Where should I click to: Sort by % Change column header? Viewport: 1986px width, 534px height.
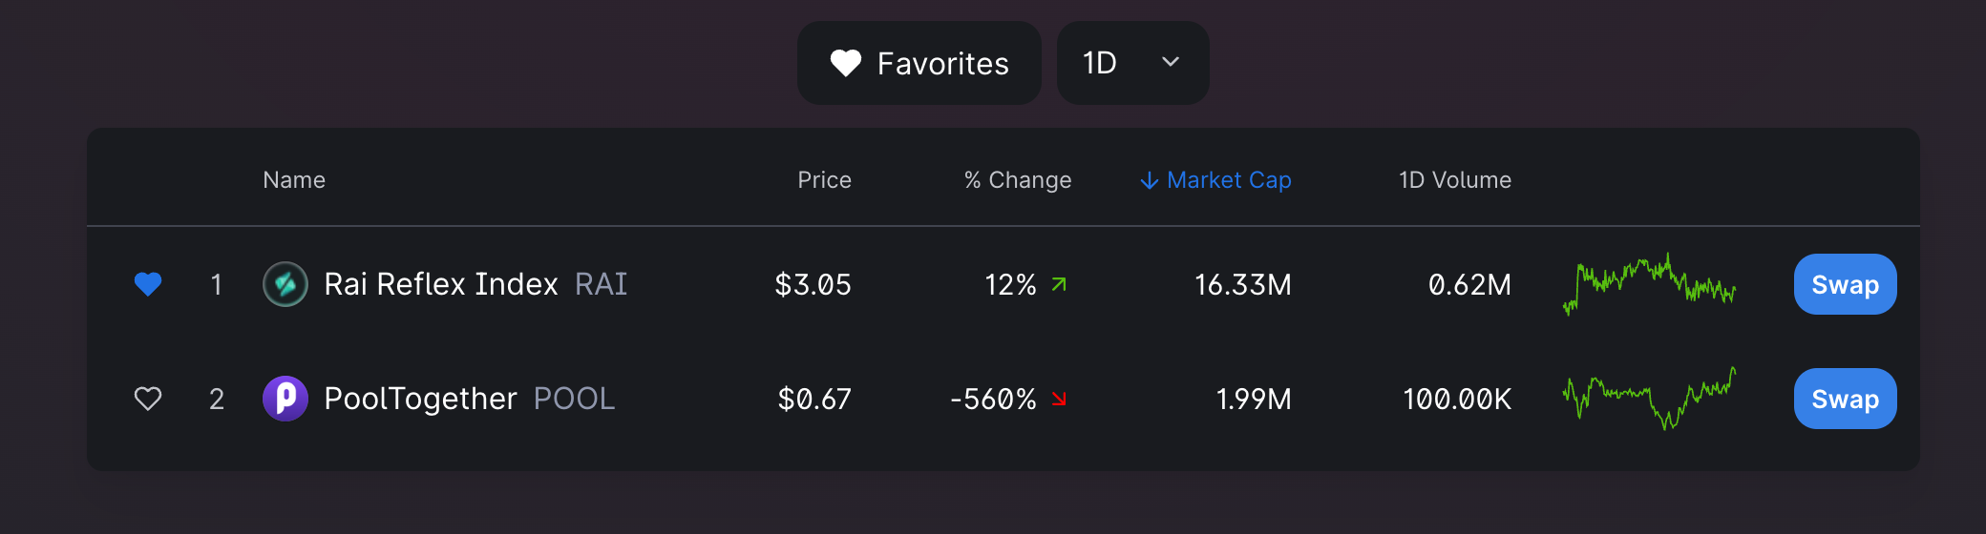[x=1018, y=180]
